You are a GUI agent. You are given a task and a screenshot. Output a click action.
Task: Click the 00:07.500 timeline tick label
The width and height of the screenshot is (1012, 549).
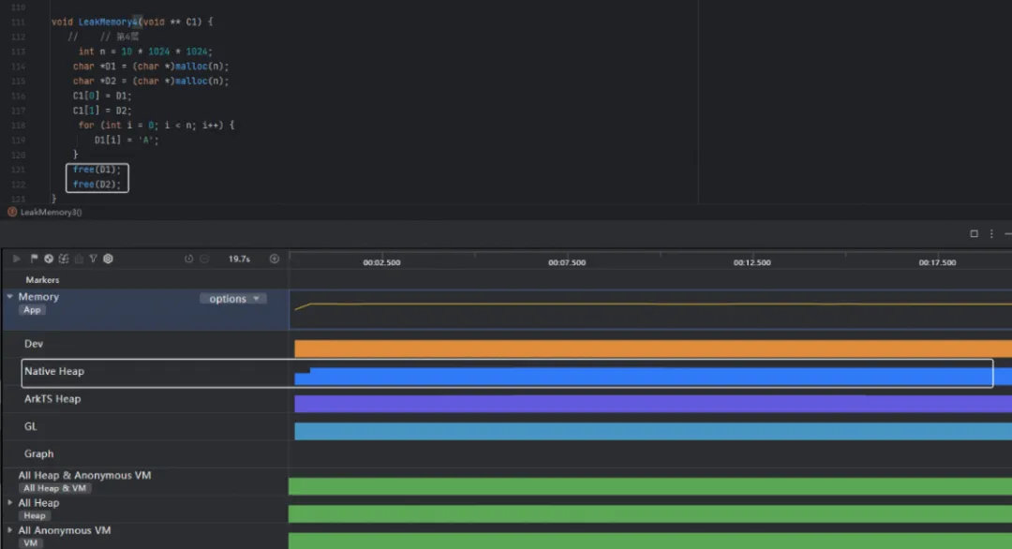pyautogui.click(x=567, y=262)
